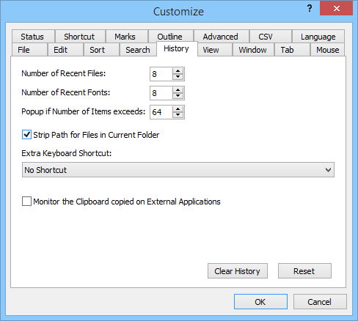
Task: Decrease Number of Recent Files with down arrow
Action: 178,77
